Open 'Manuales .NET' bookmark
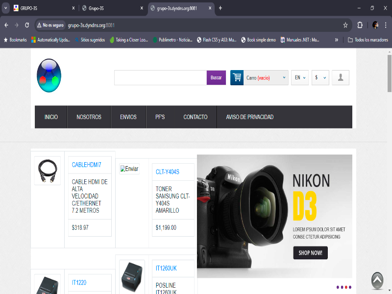 300,40
